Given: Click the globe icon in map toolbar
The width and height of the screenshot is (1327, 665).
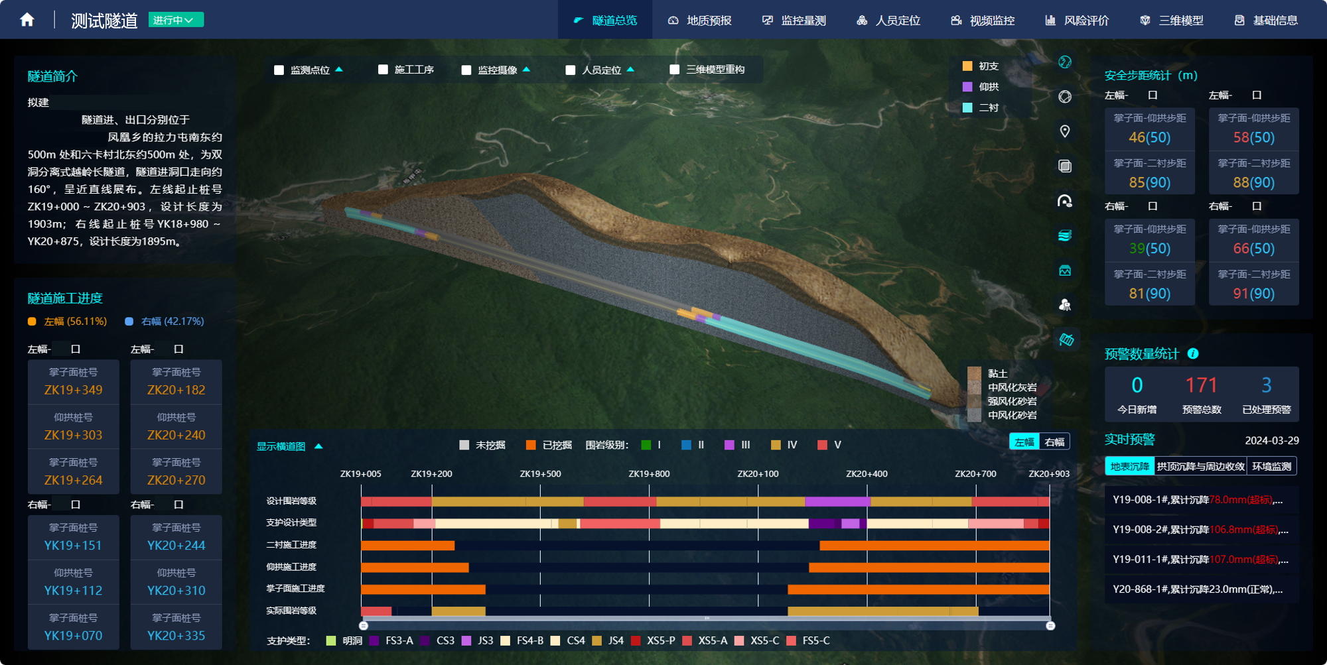Looking at the screenshot, I should pos(1065,62).
